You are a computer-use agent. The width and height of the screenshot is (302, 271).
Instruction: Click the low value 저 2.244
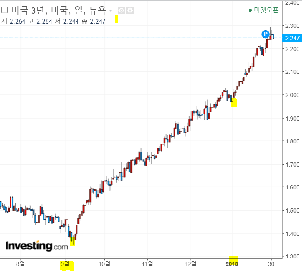[x=67, y=22]
